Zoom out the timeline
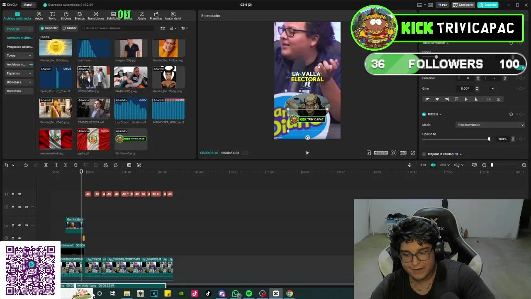The image size is (531, 299). click(x=484, y=165)
